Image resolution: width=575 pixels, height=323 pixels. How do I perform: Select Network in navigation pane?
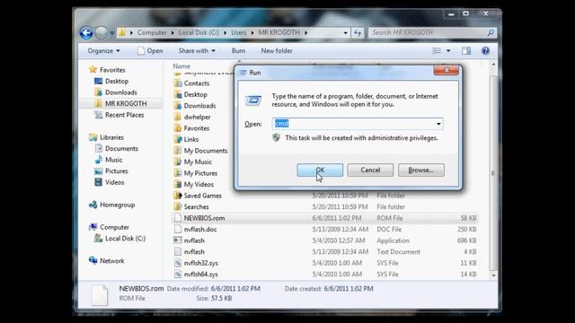pyautogui.click(x=111, y=261)
